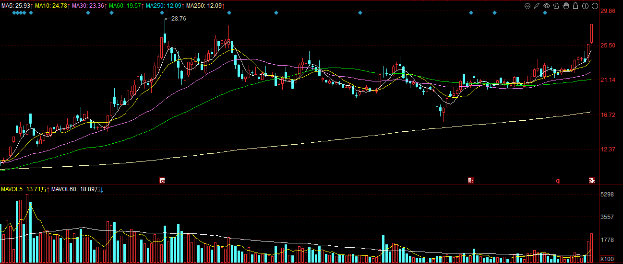The height and width of the screenshot is (264, 623).
Task: Click the 财 event marker
Action: pyautogui.click(x=471, y=181)
